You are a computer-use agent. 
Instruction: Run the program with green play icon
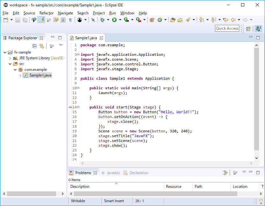114,20
